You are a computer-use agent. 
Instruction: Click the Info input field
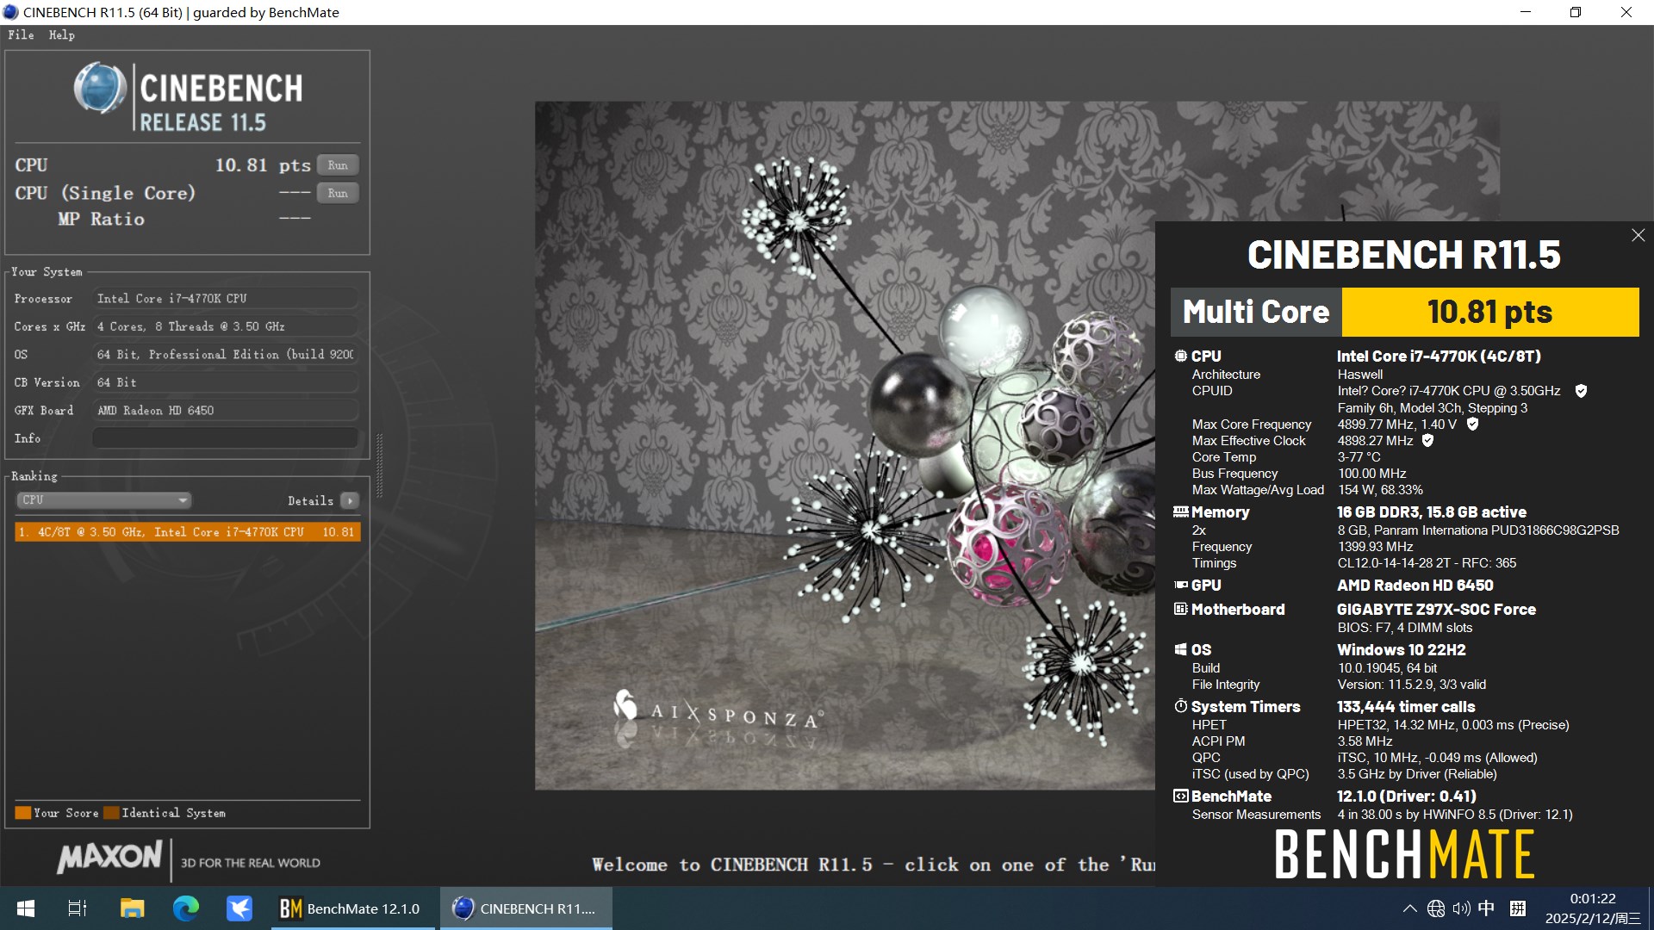point(225,438)
